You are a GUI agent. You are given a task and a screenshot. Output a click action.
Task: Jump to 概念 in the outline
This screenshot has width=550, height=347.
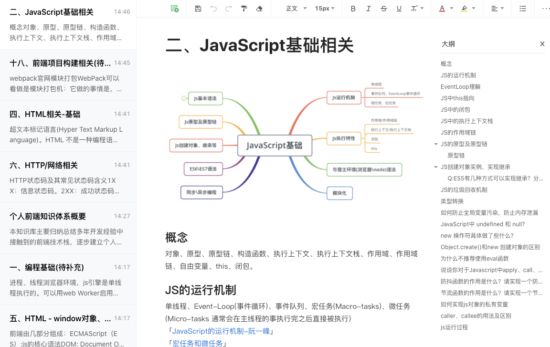point(446,64)
